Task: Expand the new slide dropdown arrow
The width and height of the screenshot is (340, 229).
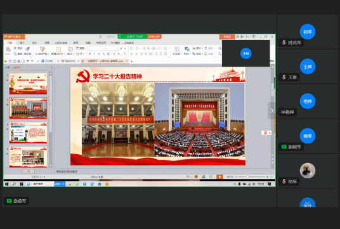Action: click(65, 54)
